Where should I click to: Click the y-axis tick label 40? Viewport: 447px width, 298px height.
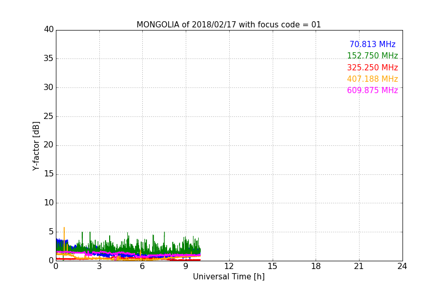click(49, 29)
